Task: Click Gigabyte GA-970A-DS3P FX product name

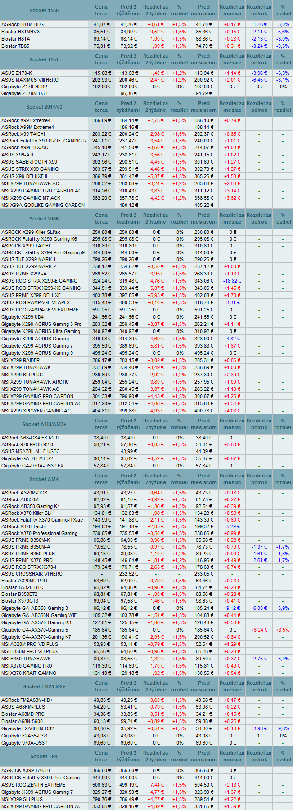Action: click(x=32, y=466)
